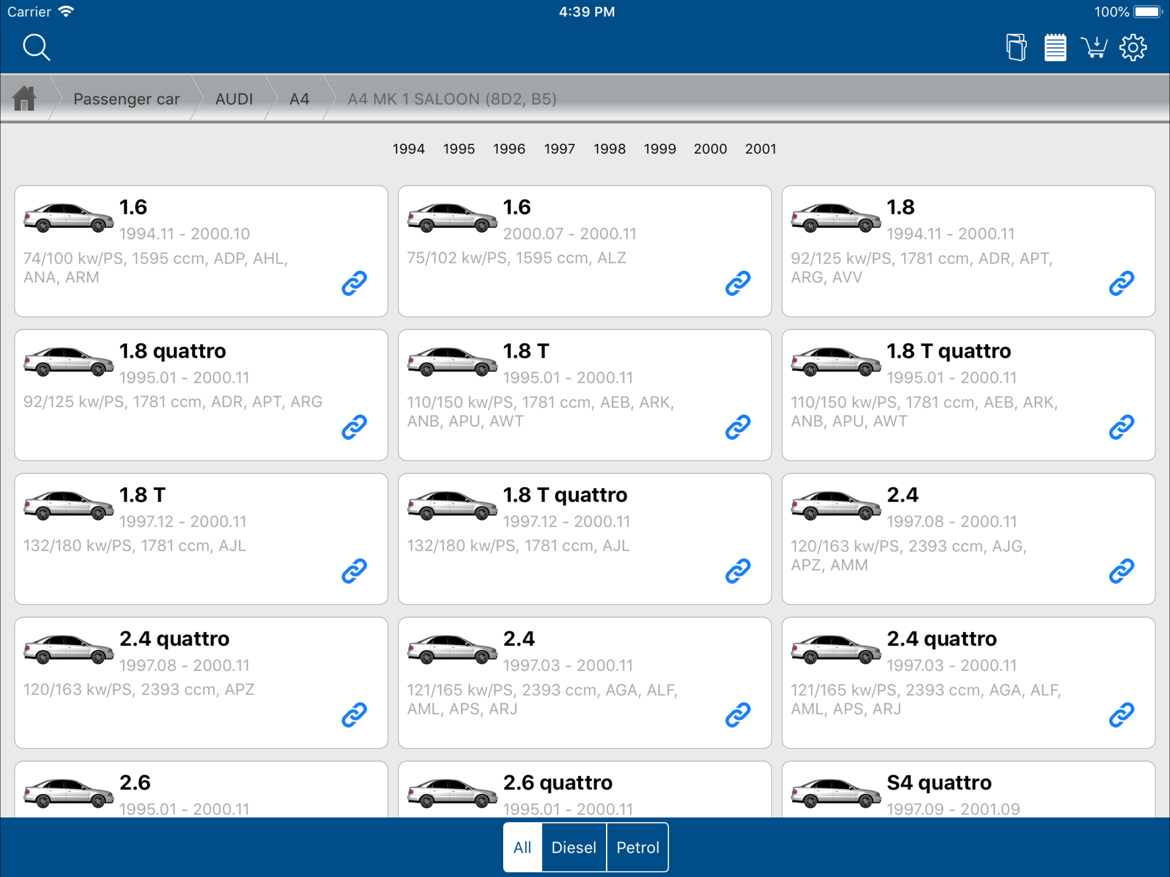Select the All fuel filter

click(522, 847)
